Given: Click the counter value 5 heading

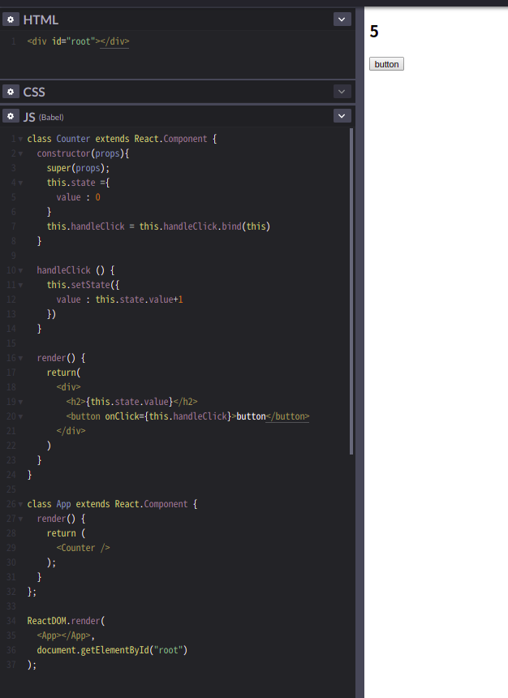Looking at the screenshot, I should point(374,32).
